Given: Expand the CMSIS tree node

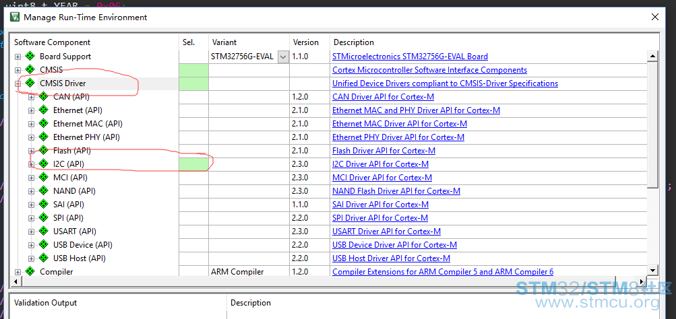Looking at the screenshot, I should (x=18, y=70).
